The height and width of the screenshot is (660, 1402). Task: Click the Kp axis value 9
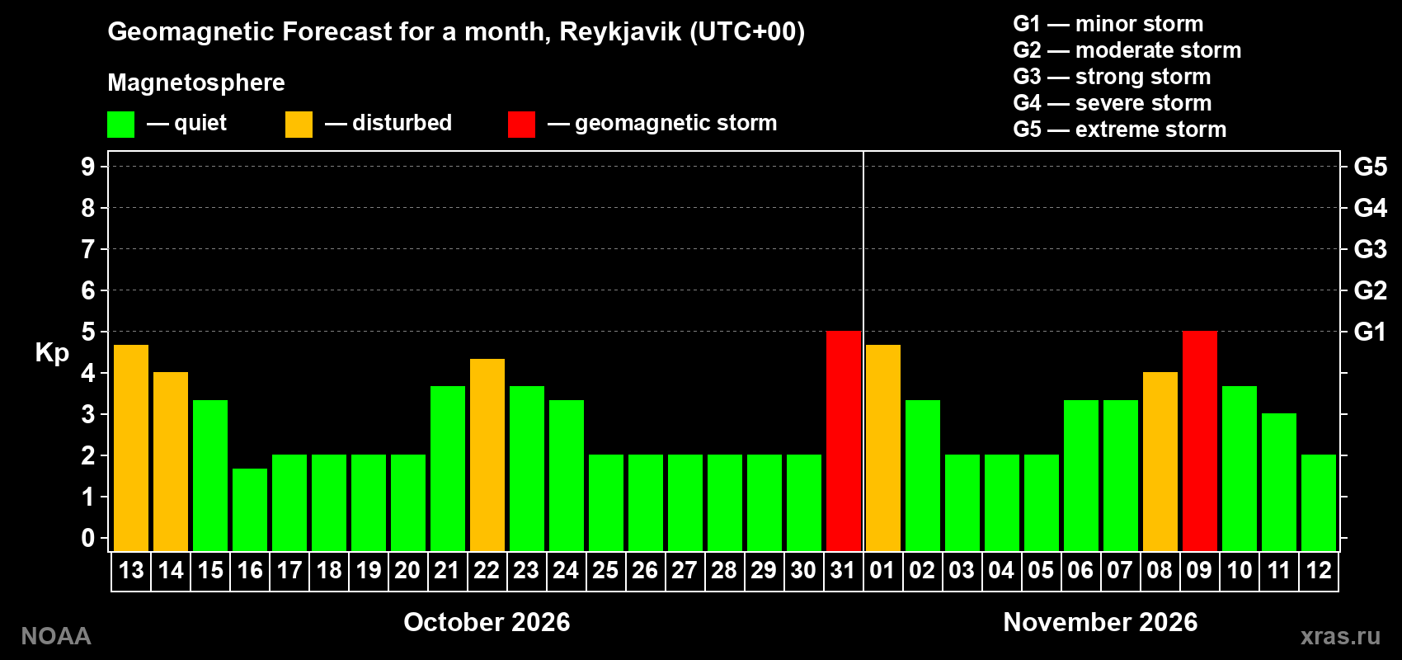88,167
